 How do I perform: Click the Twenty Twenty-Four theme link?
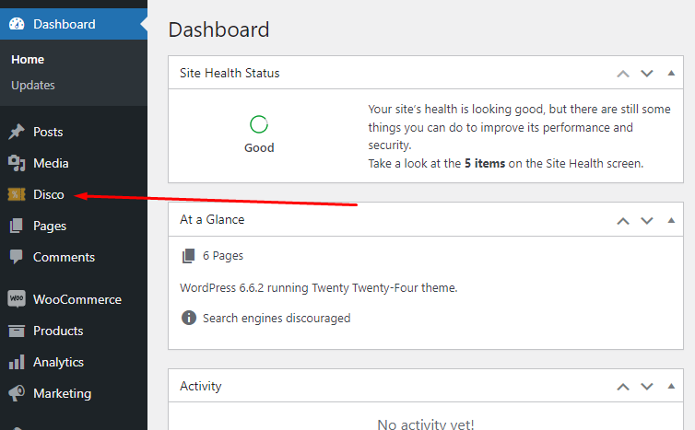click(365, 288)
